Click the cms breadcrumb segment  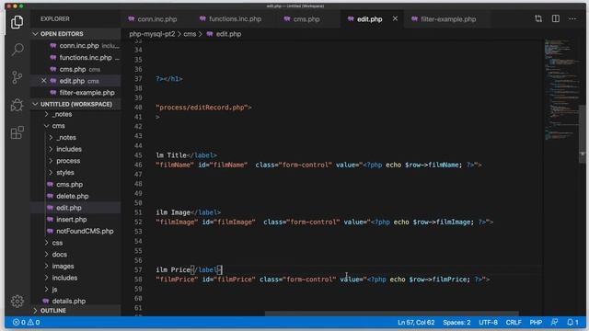click(190, 34)
